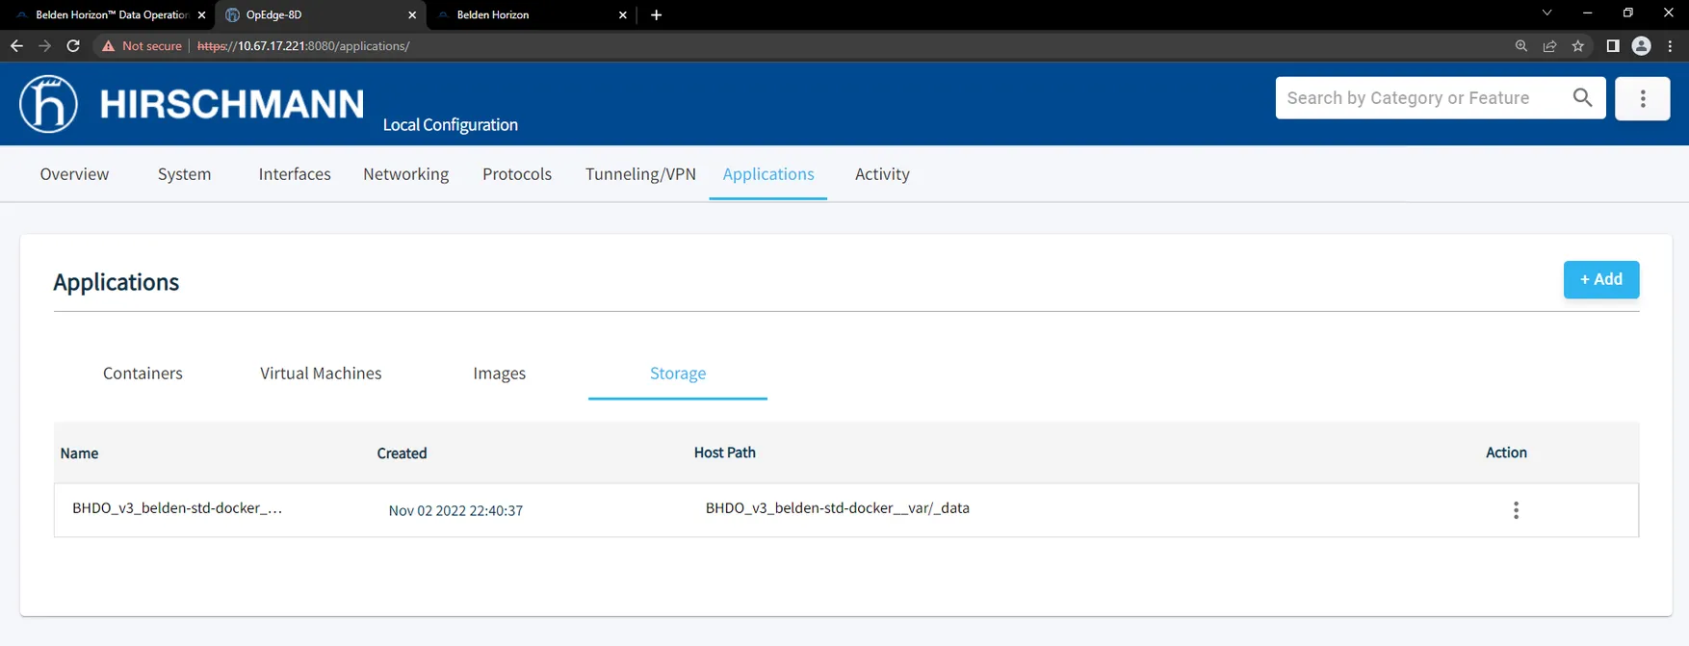Go back with browser back arrow
The height and width of the screenshot is (646, 1689).
[16, 46]
